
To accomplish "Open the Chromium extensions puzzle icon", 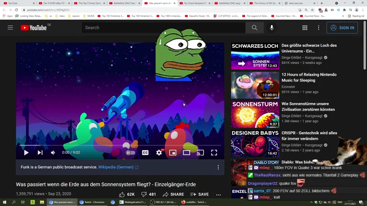I will (x=344, y=10).
